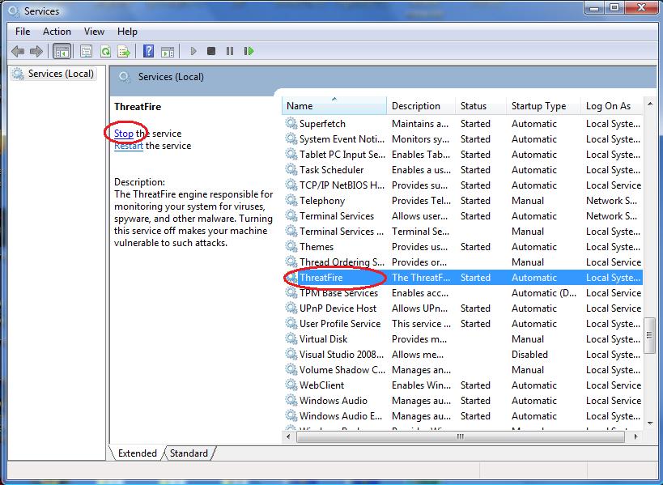The height and width of the screenshot is (485, 663).
Task: Open the Action menu
Action: (x=57, y=32)
